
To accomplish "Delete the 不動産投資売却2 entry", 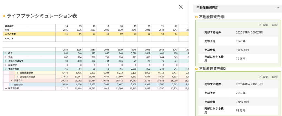I will pyautogui.click(x=275, y=77).
